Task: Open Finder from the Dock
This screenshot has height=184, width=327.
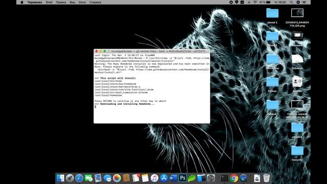Action: coord(60,178)
